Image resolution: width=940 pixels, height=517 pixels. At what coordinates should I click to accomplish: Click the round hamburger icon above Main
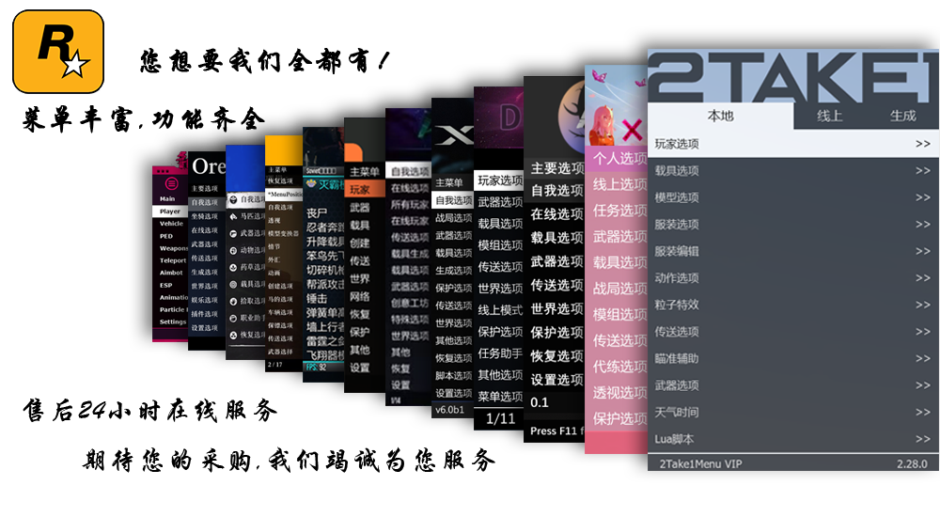171,183
